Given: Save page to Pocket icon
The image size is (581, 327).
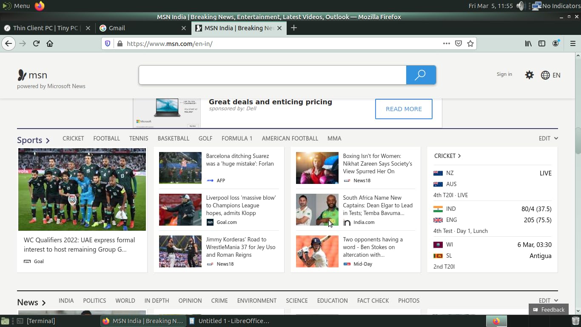Looking at the screenshot, I should point(459,43).
